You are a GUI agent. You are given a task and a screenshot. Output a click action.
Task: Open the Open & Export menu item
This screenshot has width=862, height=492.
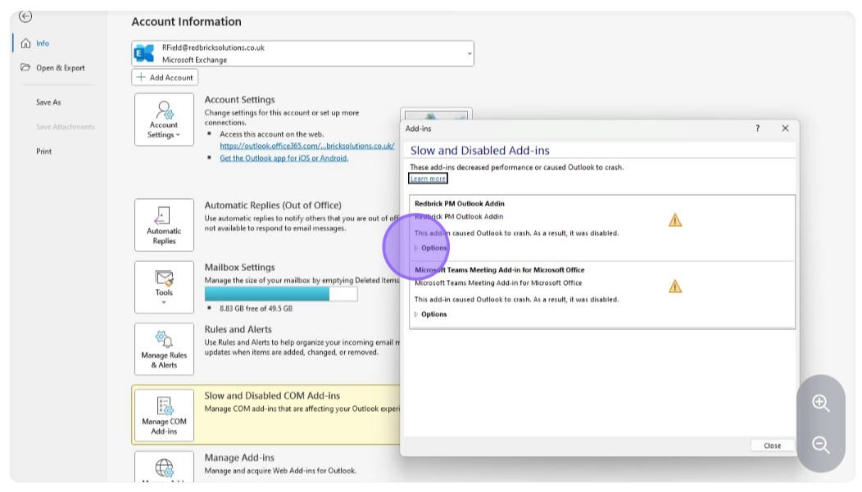pyautogui.click(x=60, y=68)
